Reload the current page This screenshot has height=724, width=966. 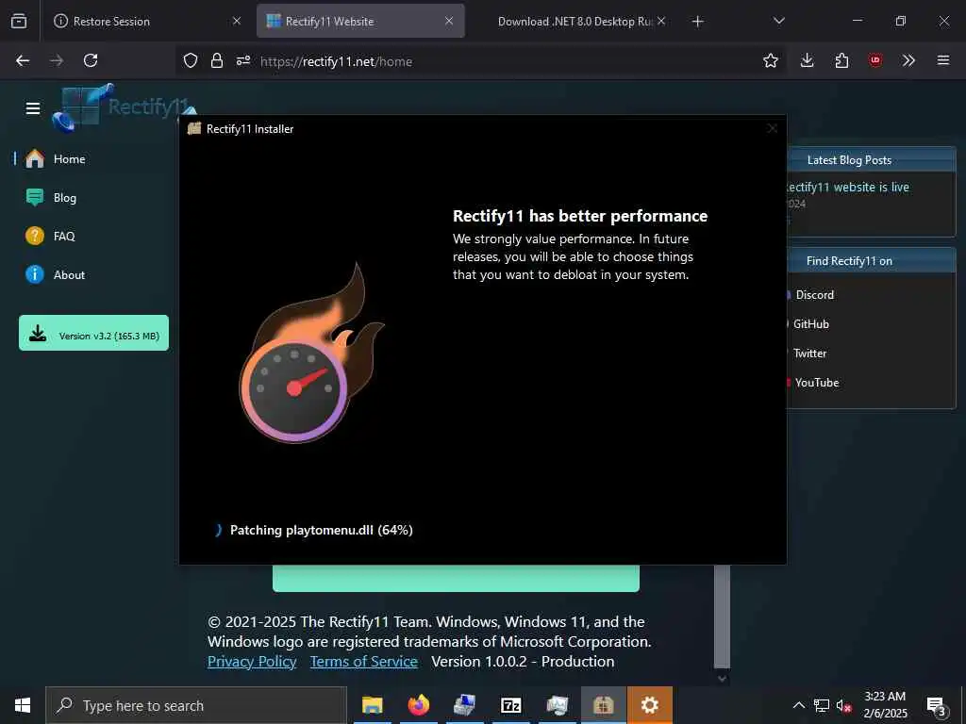pos(91,60)
